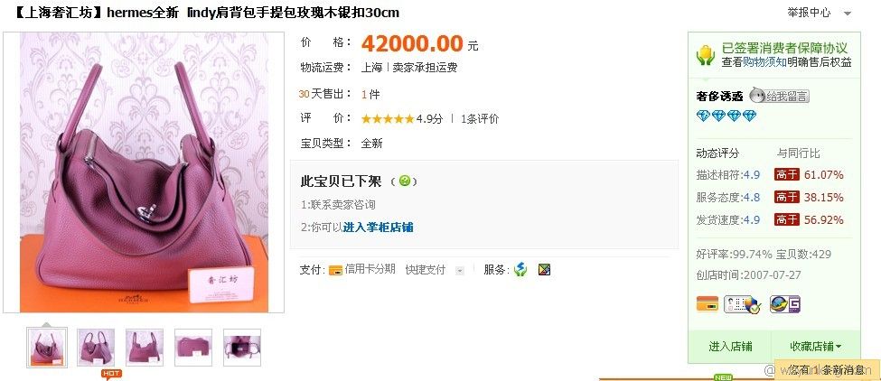Click the square colorful service badge icon
Screen dimensions: 881x381
[x=544, y=270]
